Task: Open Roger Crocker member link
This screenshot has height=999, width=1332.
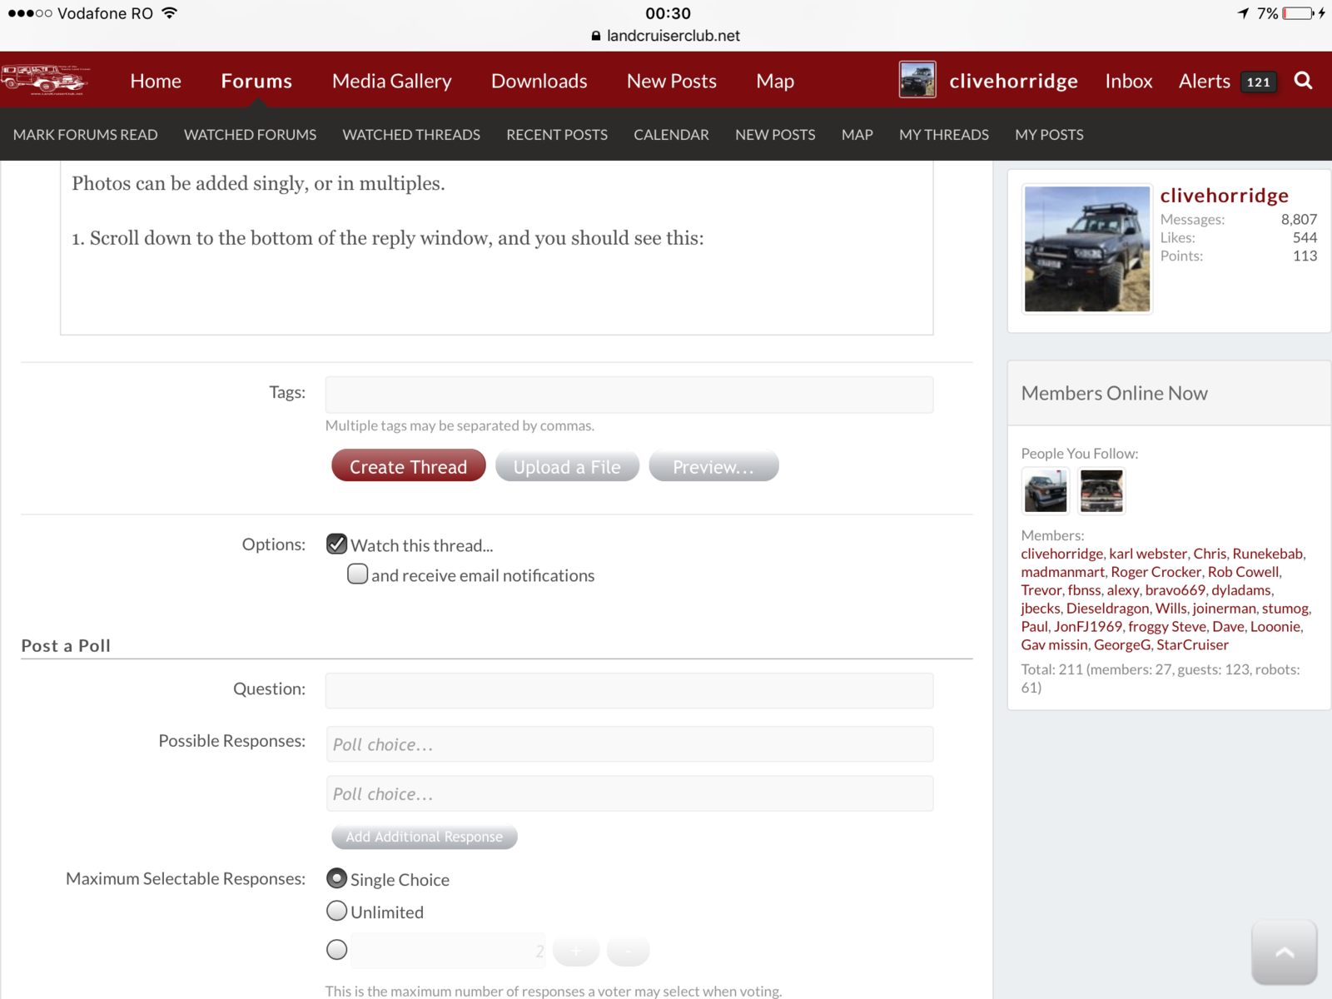Action: coord(1156,572)
